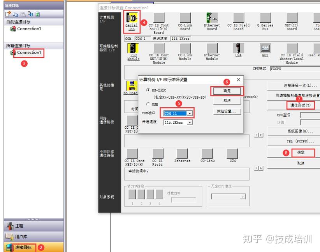This screenshot has height=252, width=320.
Task: Select the GOT interface icon
Action: (265, 48)
